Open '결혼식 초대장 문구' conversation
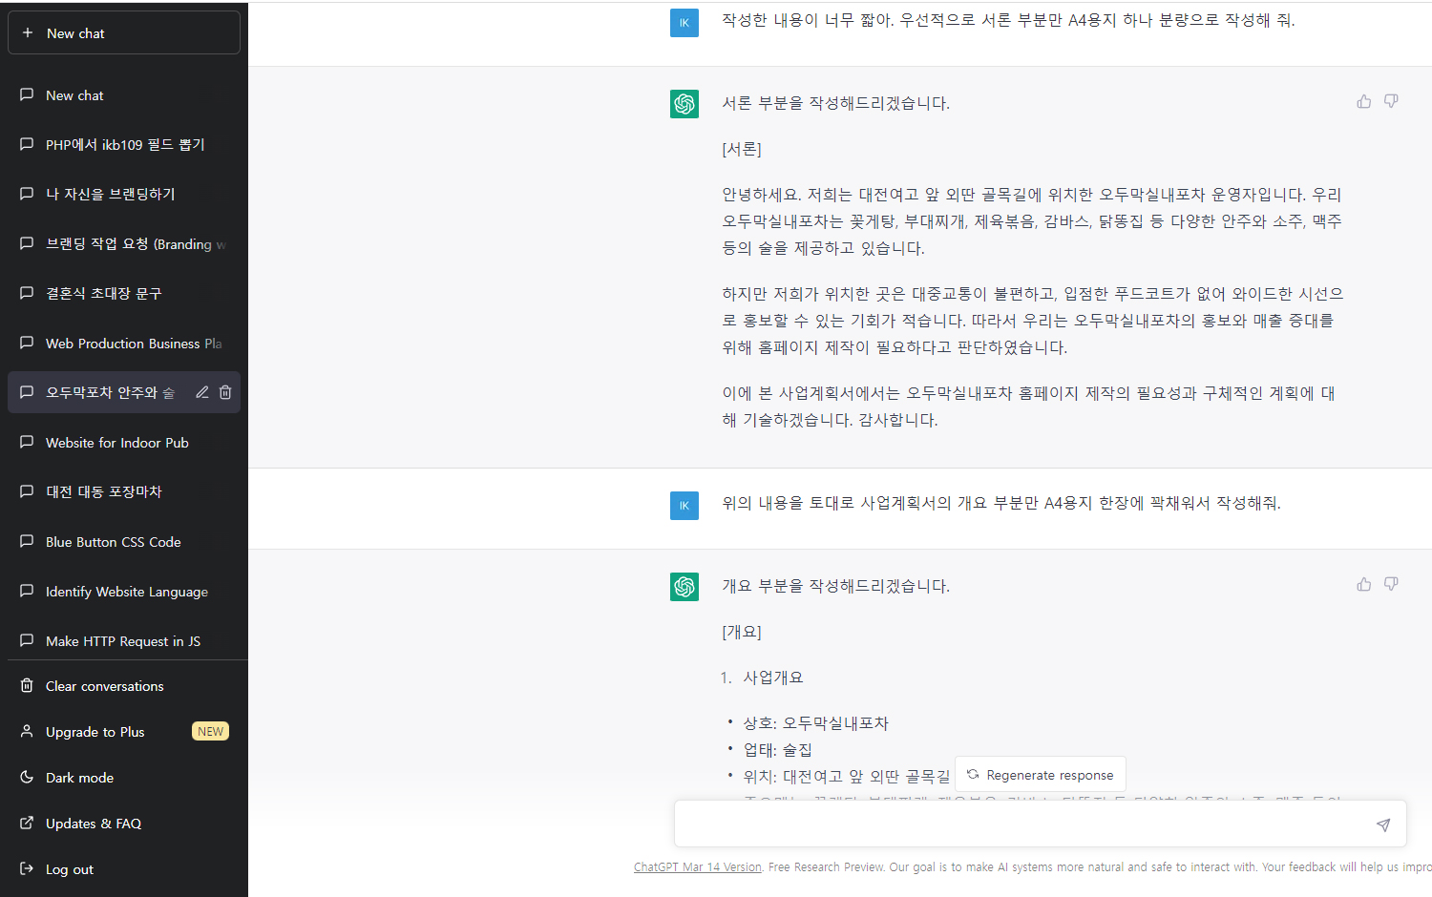The height and width of the screenshot is (897, 1432). (x=103, y=294)
